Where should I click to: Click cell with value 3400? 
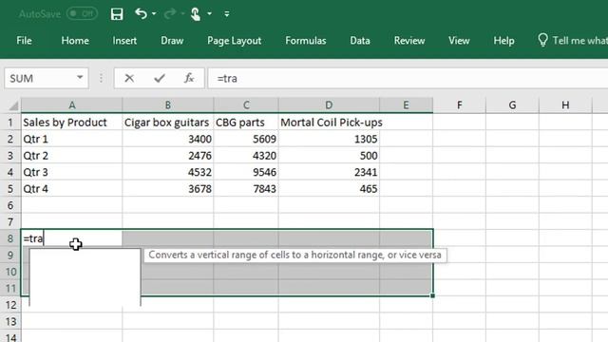167,139
